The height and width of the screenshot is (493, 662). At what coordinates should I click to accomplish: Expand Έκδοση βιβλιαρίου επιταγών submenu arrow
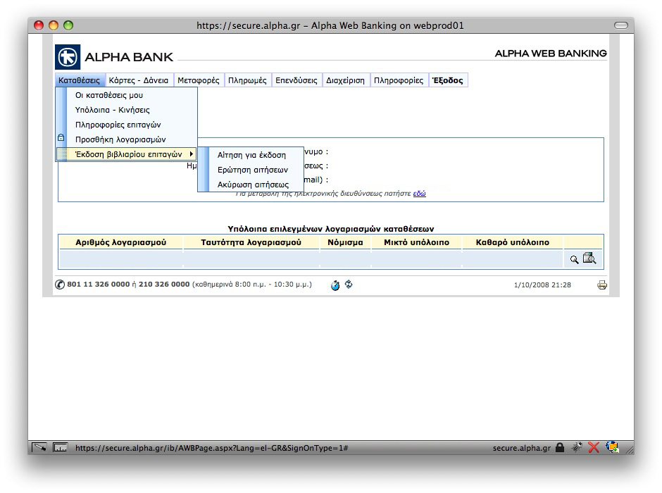(x=192, y=154)
